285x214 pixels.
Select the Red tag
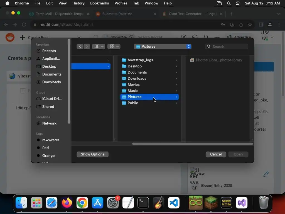tap(45, 148)
